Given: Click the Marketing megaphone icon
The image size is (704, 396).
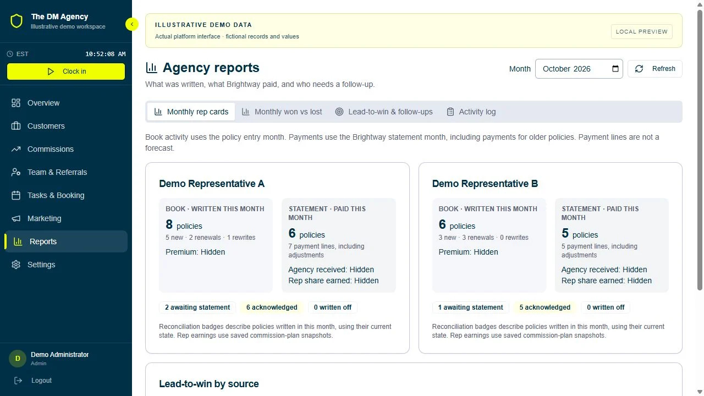Looking at the screenshot, I should [16, 218].
